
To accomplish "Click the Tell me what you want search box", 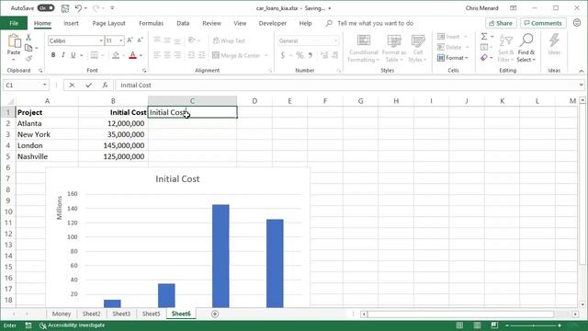I will (x=375, y=23).
